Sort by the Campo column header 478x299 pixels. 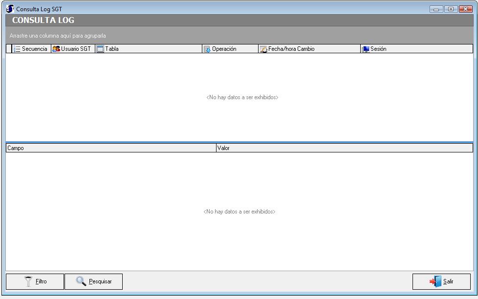tap(111, 148)
